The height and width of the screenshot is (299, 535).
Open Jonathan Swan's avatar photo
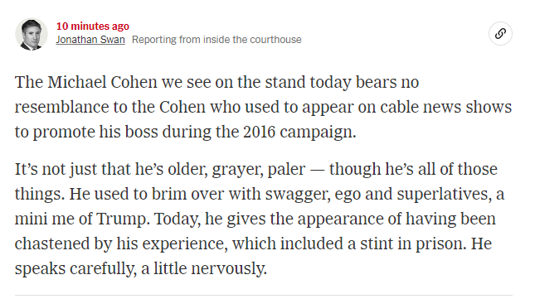(x=32, y=35)
